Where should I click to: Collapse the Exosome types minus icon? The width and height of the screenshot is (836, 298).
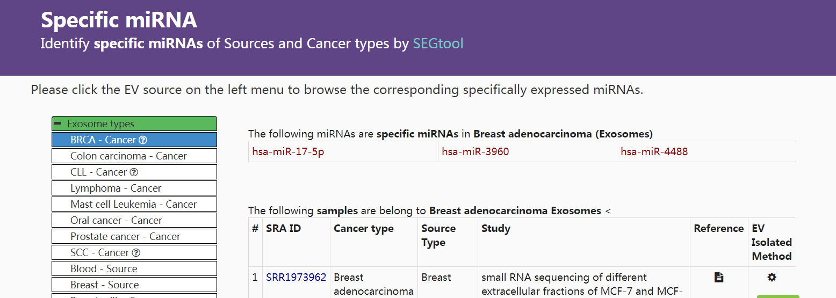pos(57,123)
